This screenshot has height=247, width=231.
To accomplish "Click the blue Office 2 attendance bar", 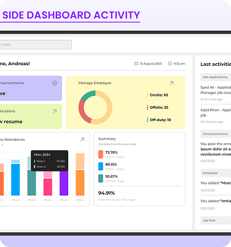I will point(15,178).
